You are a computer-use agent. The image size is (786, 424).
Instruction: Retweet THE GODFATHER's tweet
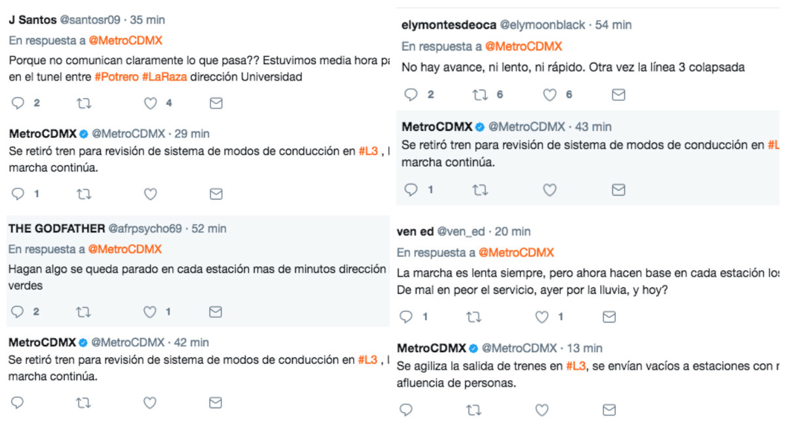[x=84, y=312]
